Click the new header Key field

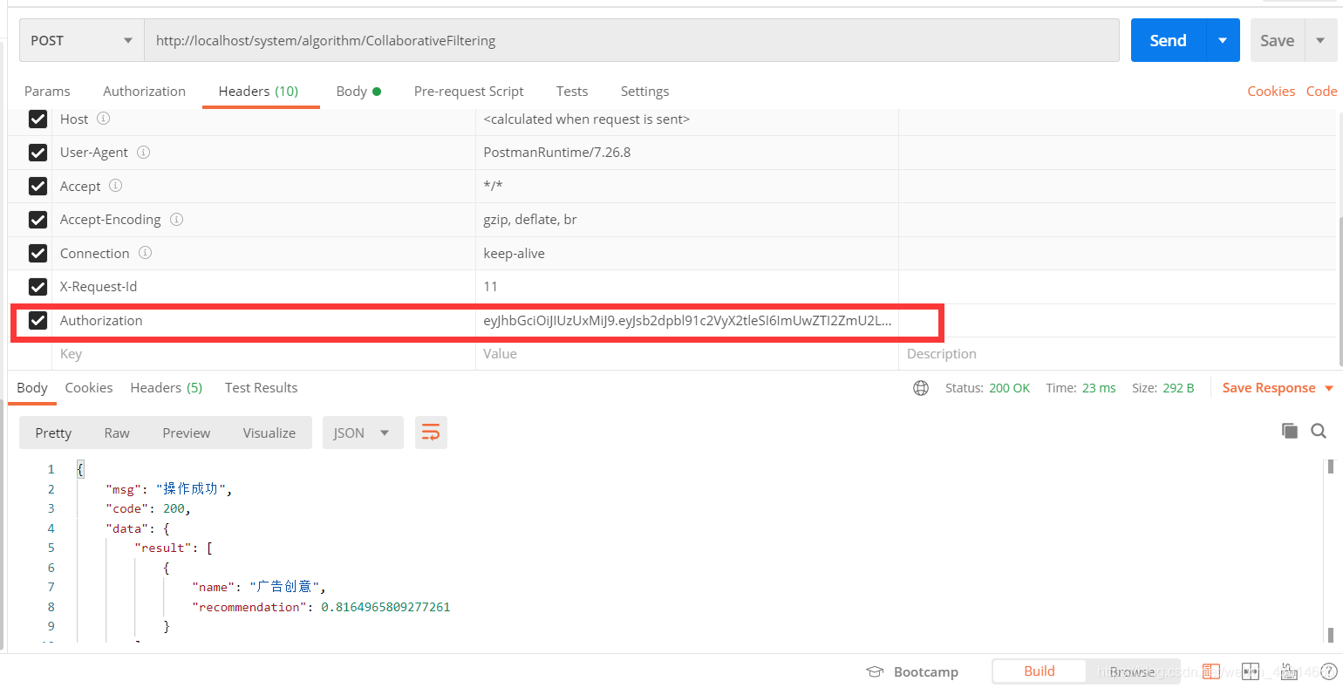263,354
